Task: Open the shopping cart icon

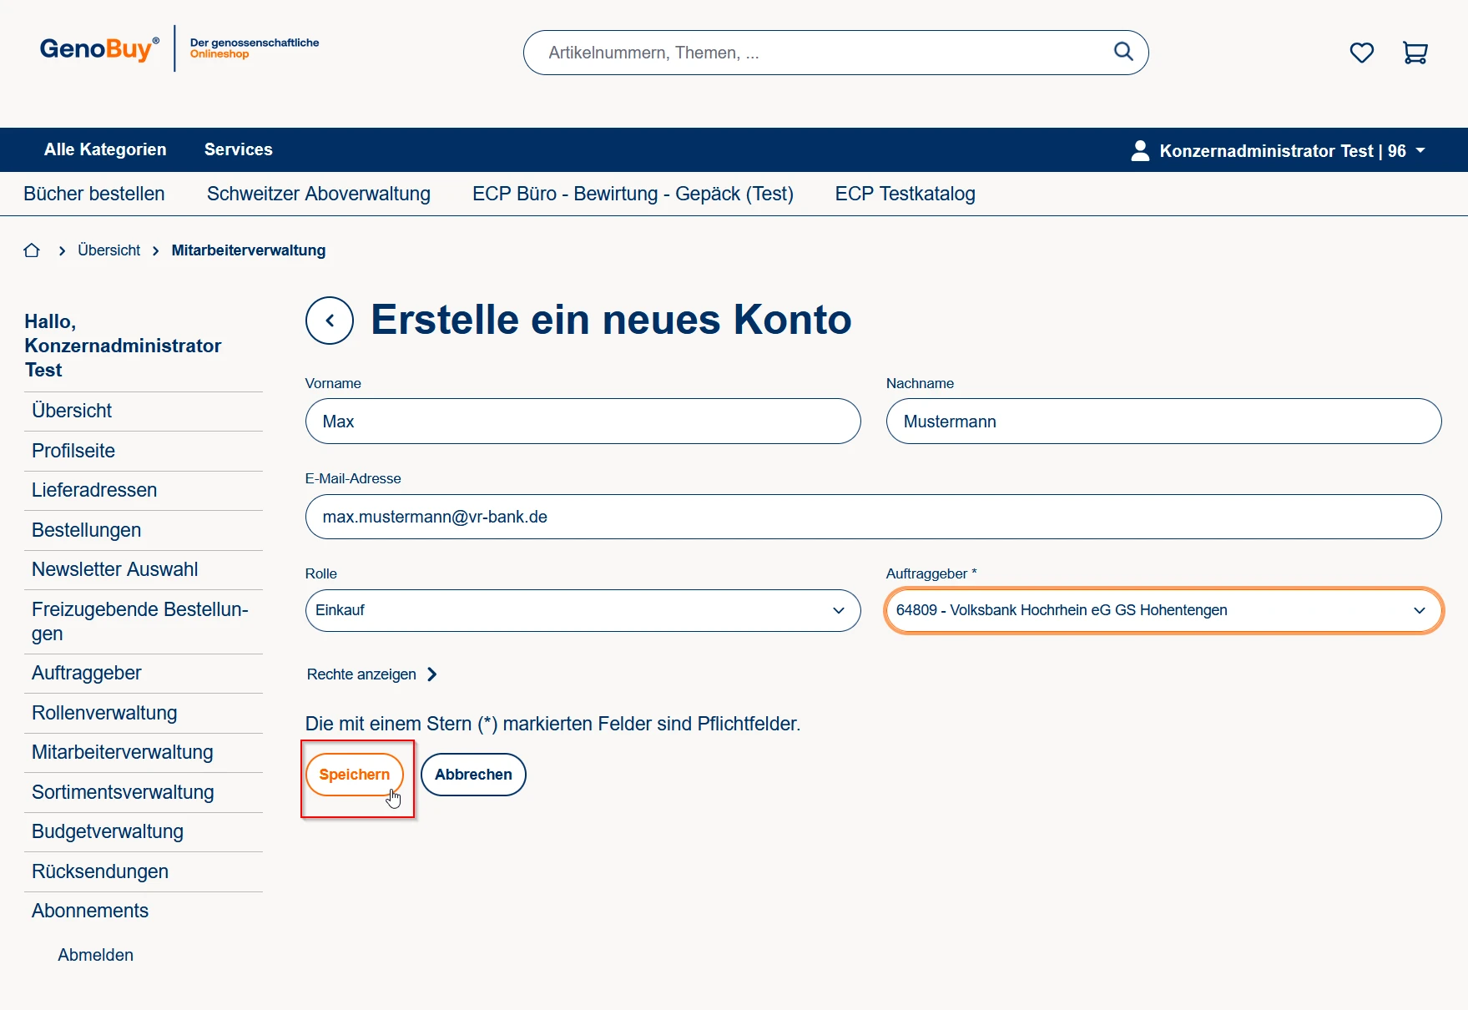Action: (1415, 53)
